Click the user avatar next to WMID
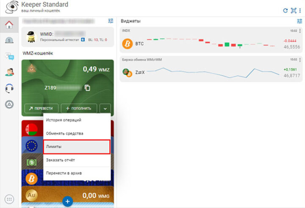305x208 pixels. 31,37
